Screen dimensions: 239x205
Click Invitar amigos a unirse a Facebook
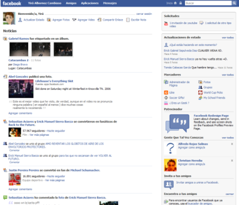pos(197,182)
